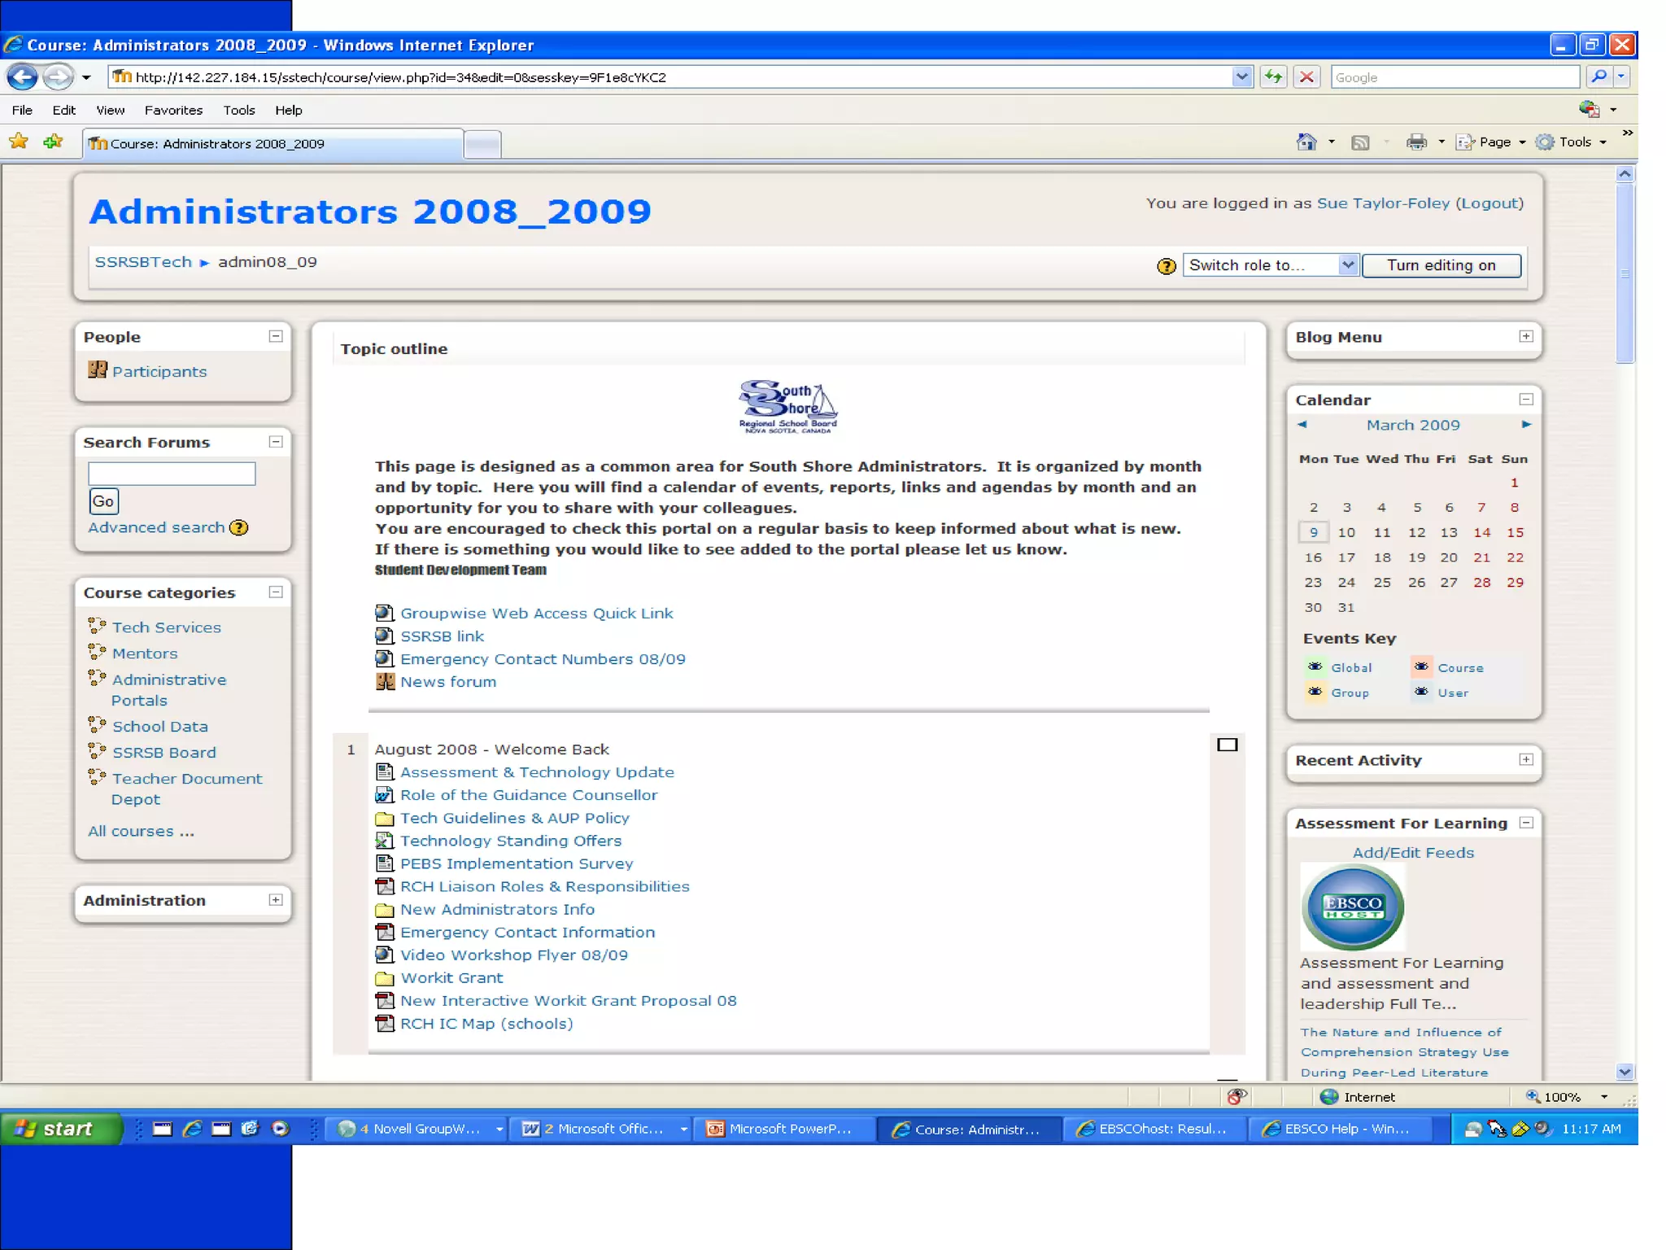Open the EBSCO Host logo image

[x=1353, y=907]
